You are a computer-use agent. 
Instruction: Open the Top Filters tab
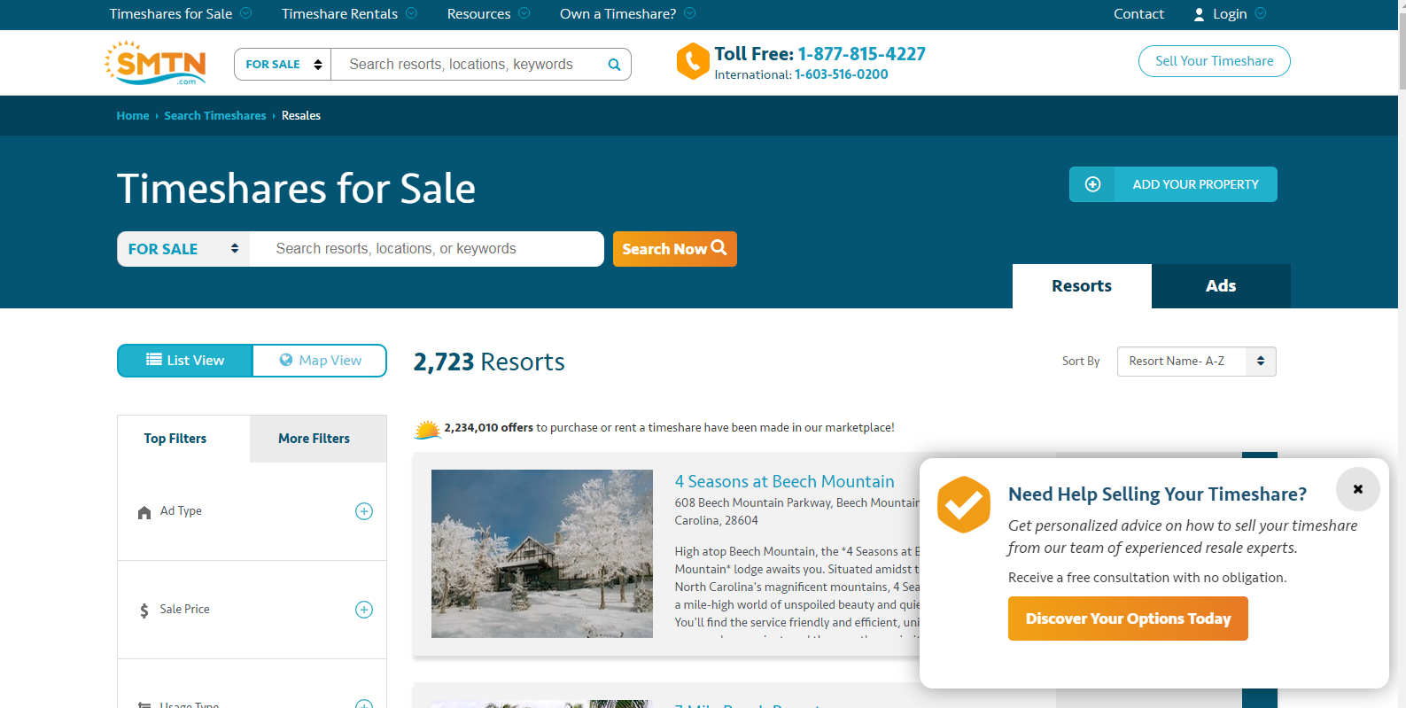pos(183,439)
